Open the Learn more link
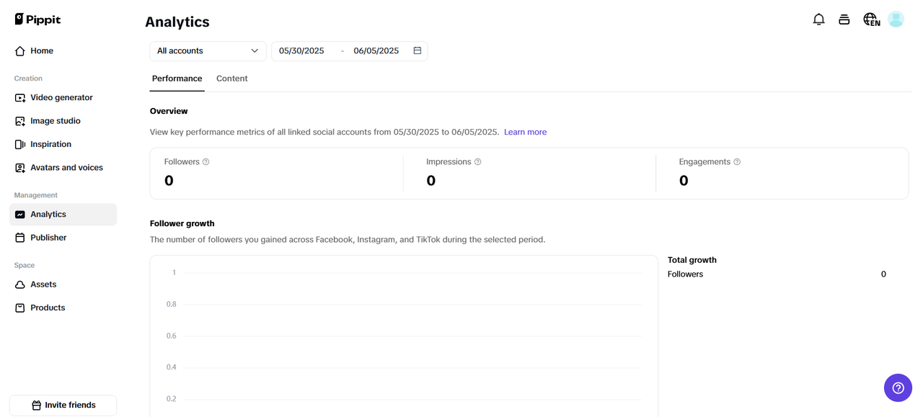Screen dimensions: 923x417 (x=525, y=133)
